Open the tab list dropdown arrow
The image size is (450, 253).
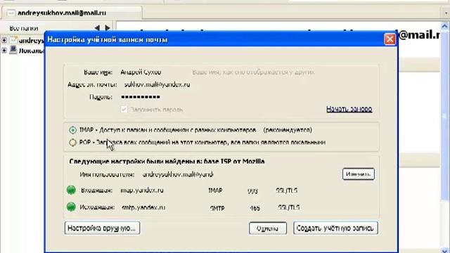446,13
